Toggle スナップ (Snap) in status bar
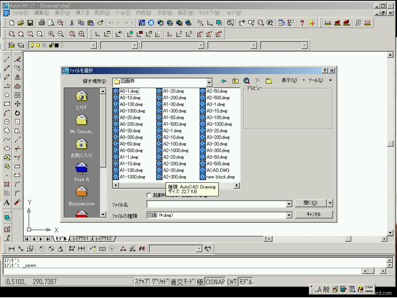 (x=142, y=282)
